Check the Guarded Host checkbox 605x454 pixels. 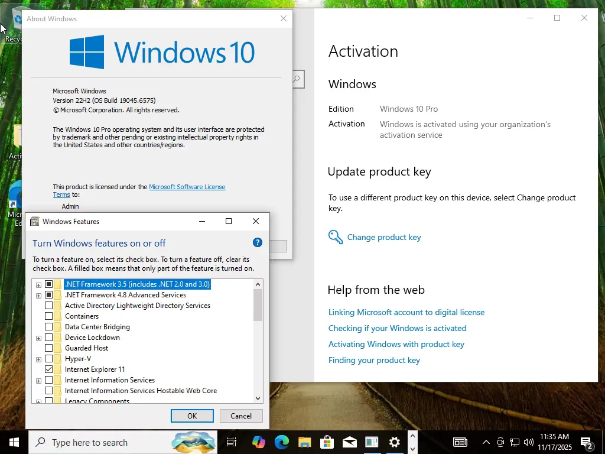tap(48, 348)
